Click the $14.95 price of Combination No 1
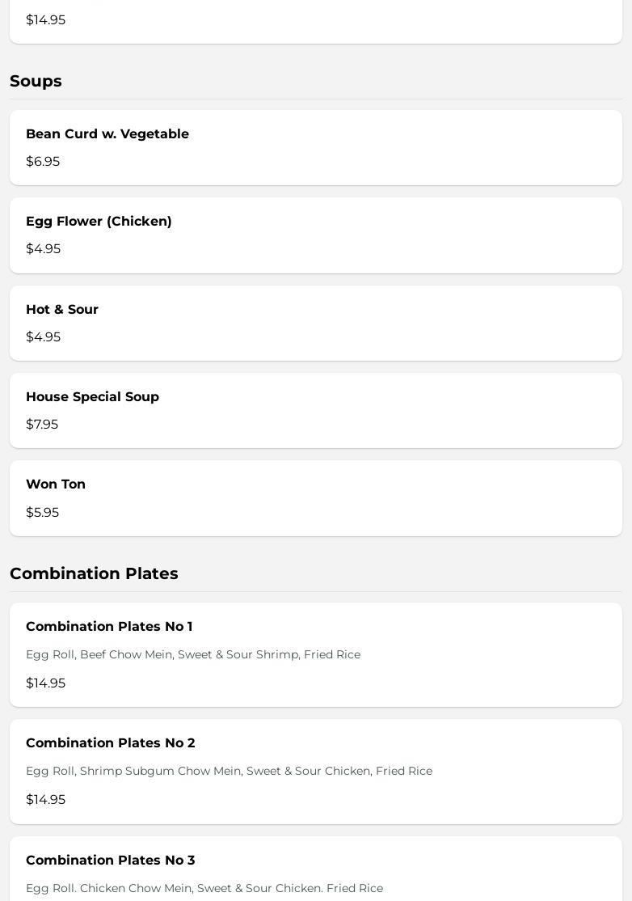Viewport: 632px width, 901px height. click(45, 683)
